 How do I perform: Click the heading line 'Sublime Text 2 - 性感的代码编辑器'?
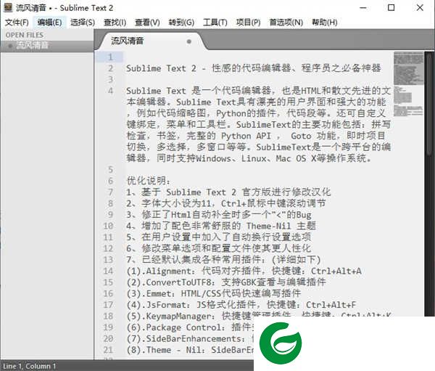[253, 68]
